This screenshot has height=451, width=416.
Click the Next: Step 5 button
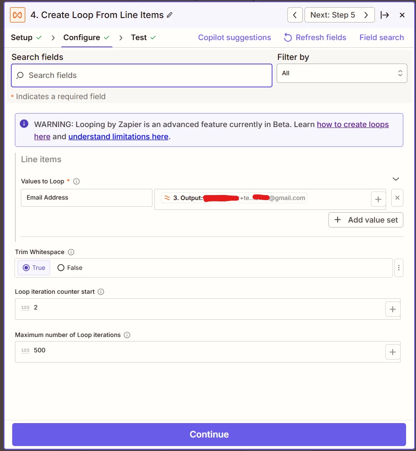(339, 15)
